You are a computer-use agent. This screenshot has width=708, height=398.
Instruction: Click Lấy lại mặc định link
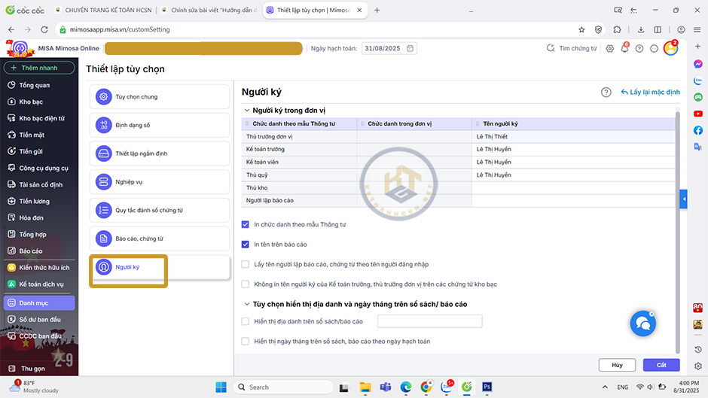pyautogui.click(x=650, y=92)
